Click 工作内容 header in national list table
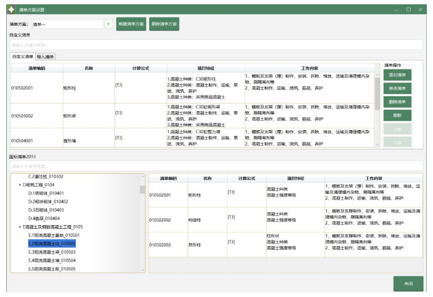Image resolution: width=433 pixels, height=297 pixels. 373,178
